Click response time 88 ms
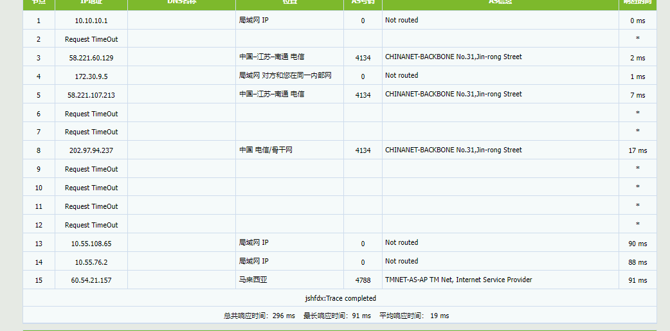 [637, 262]
